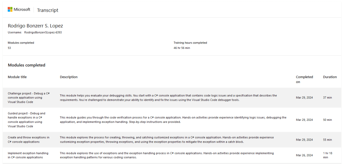Click the training hours value 46 hr 56 min

coord(182,48)
